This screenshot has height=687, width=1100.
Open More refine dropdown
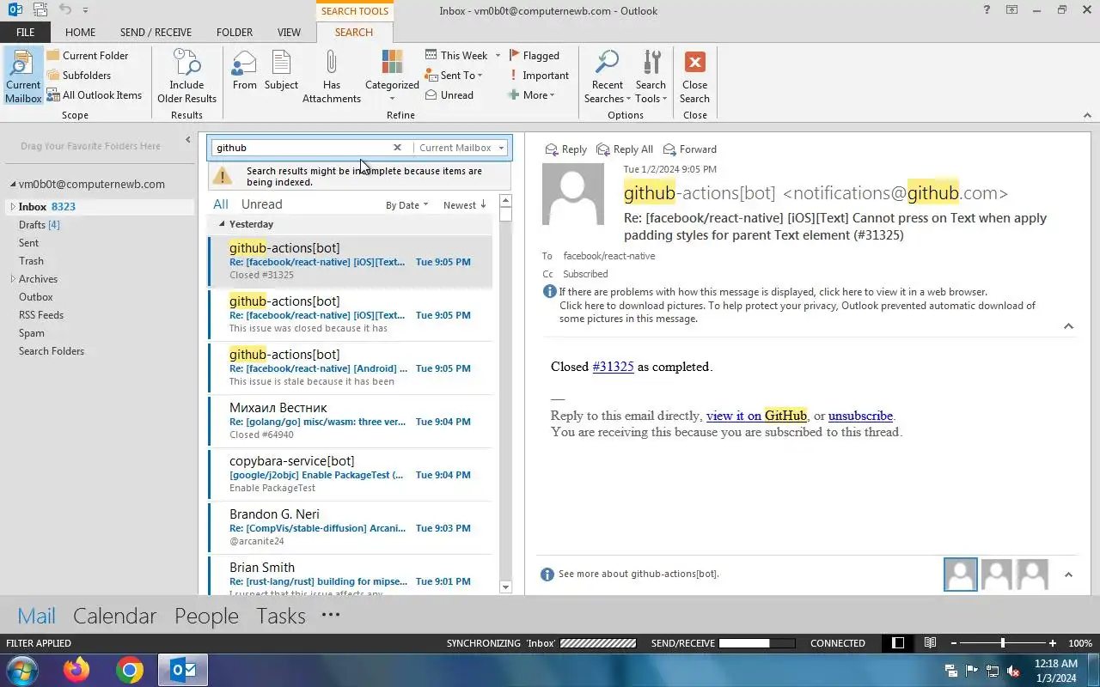531,95
